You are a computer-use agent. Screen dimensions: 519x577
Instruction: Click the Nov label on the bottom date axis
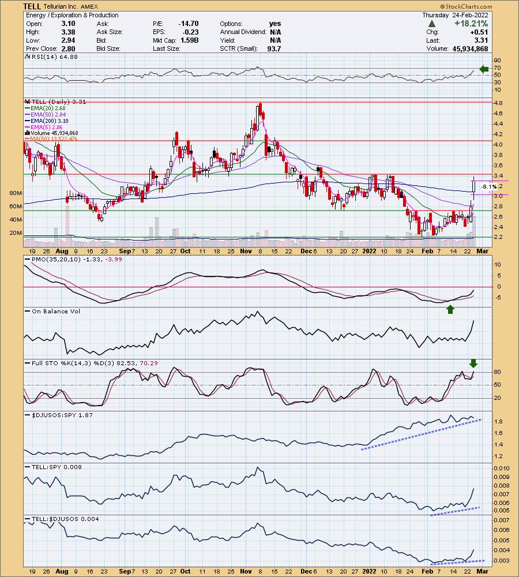coord(245,571)
